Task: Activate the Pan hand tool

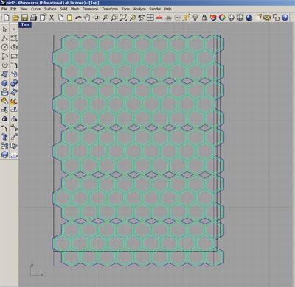Action: pos(87,18)
